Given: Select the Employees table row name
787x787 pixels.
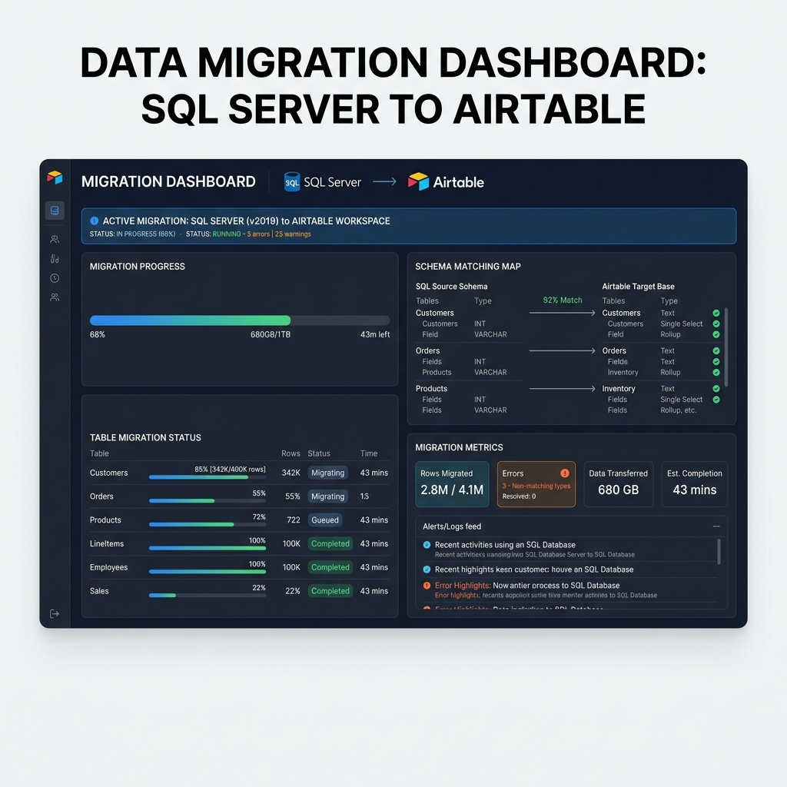Looking at the screenshot, I should coord(108,567).
